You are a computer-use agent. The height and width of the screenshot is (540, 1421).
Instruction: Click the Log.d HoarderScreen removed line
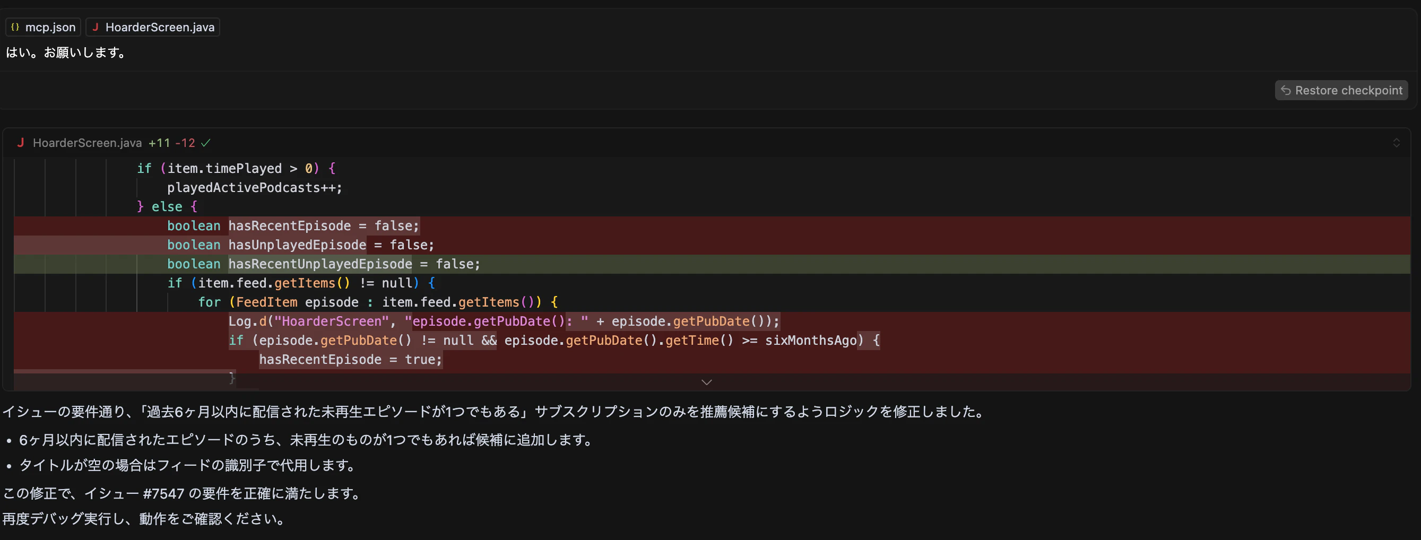point(712,321)
